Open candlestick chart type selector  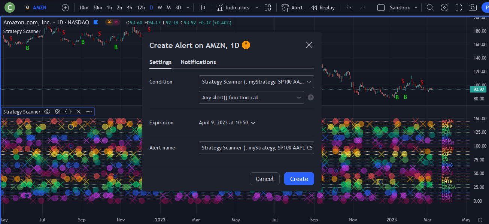[203, 7]
